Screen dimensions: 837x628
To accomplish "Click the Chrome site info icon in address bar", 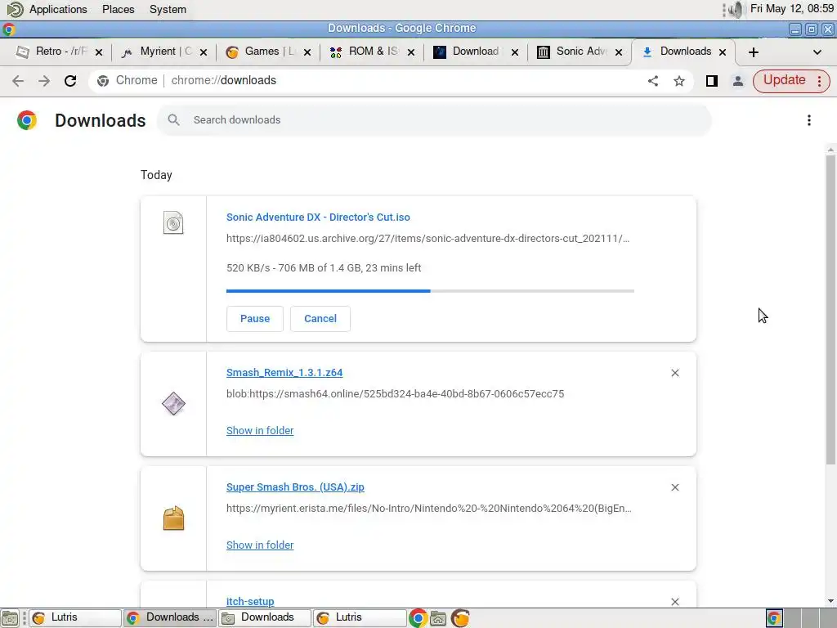I will [102, 81].
